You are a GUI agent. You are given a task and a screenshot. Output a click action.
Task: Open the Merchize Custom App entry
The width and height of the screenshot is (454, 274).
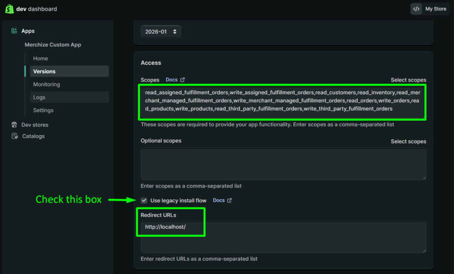coord(53,45)
